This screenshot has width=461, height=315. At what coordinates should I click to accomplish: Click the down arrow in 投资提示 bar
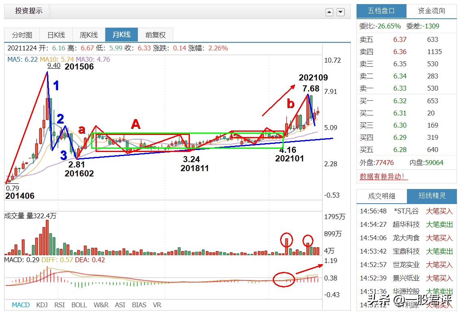[340, 12]
